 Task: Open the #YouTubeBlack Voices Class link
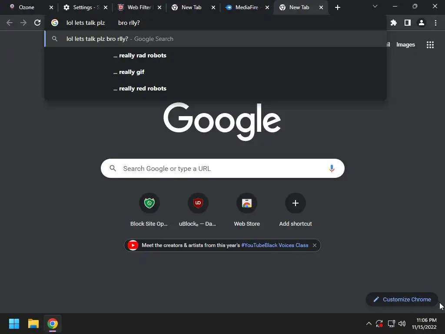[275, 245]
